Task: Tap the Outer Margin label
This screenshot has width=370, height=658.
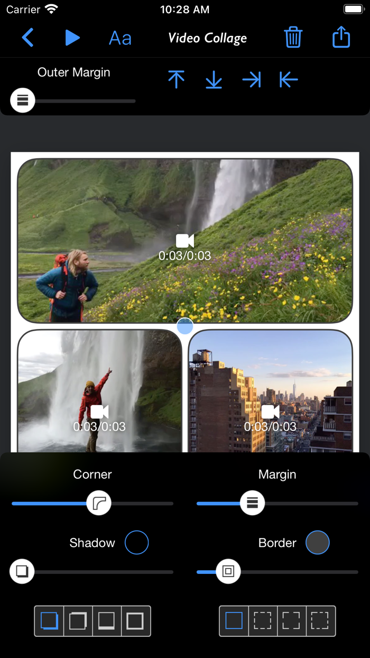Action: point(74,72)
